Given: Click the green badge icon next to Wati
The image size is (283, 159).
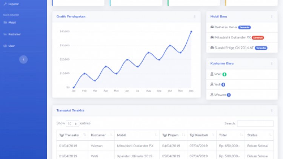Looking at the screenshot, I should (x=225, y=74).
